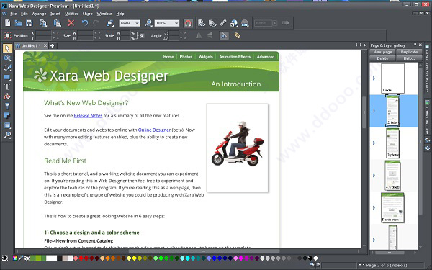Select the Shape Editor drawing tool
This screenshot has width=432, height=270.
7,68
